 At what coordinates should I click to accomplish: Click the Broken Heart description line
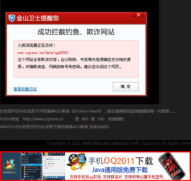(x=88, y=111)
